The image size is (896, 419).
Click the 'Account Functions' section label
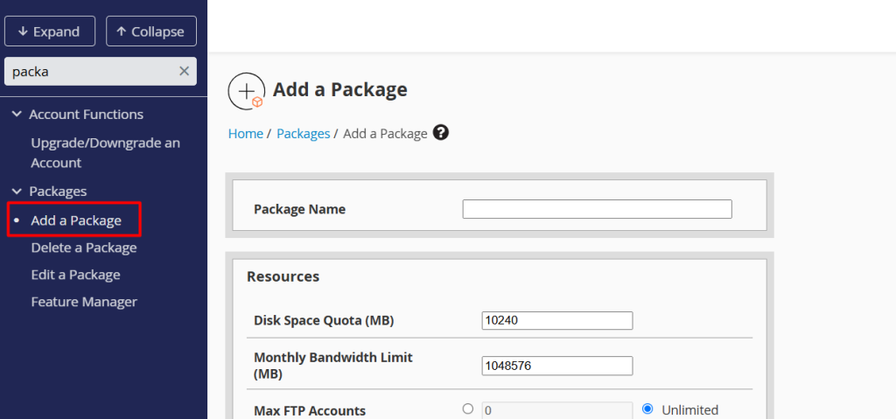87,115
